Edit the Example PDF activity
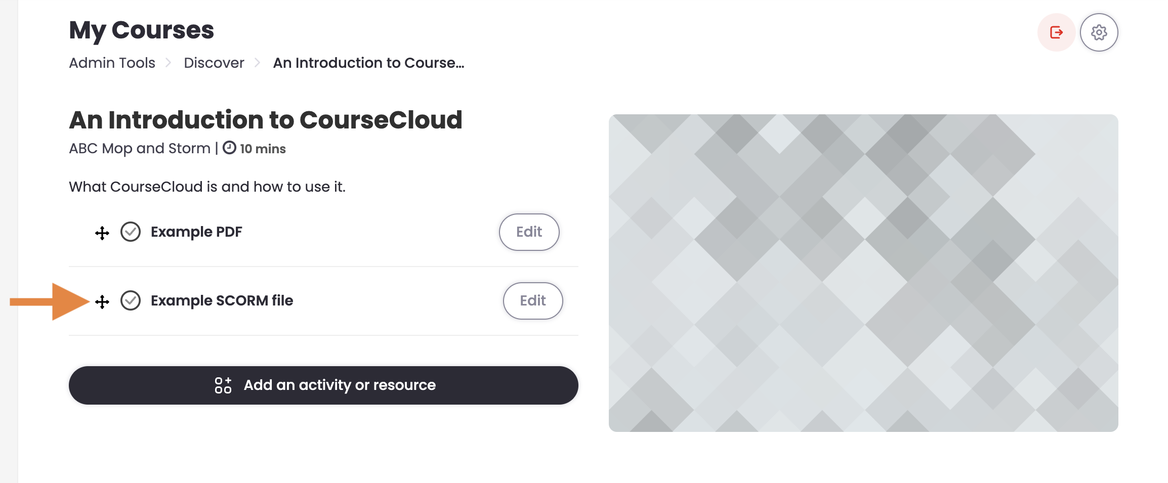The width and height of the screenshot is (1168, 483). [x=529, y=232]
